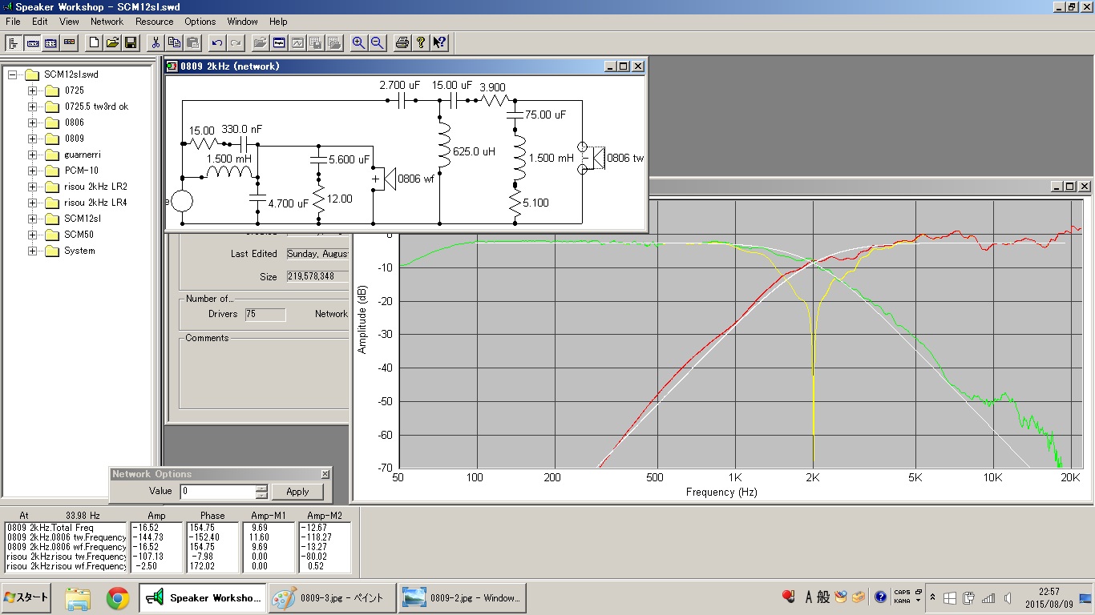Zoom in with the plus magnifier icon
1095x615 pixels.
tap(359, 42)
